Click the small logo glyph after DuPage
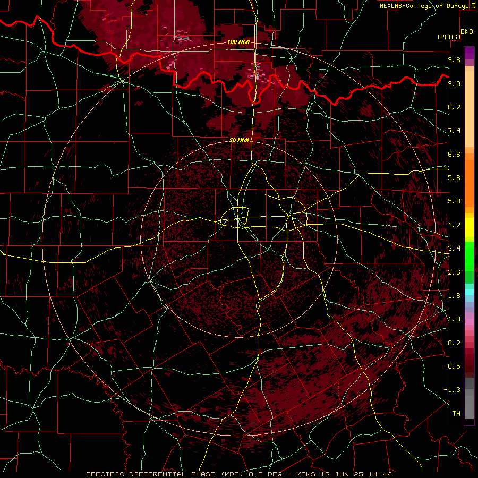This screenshot has width=478, height=478. click(473, 5)
